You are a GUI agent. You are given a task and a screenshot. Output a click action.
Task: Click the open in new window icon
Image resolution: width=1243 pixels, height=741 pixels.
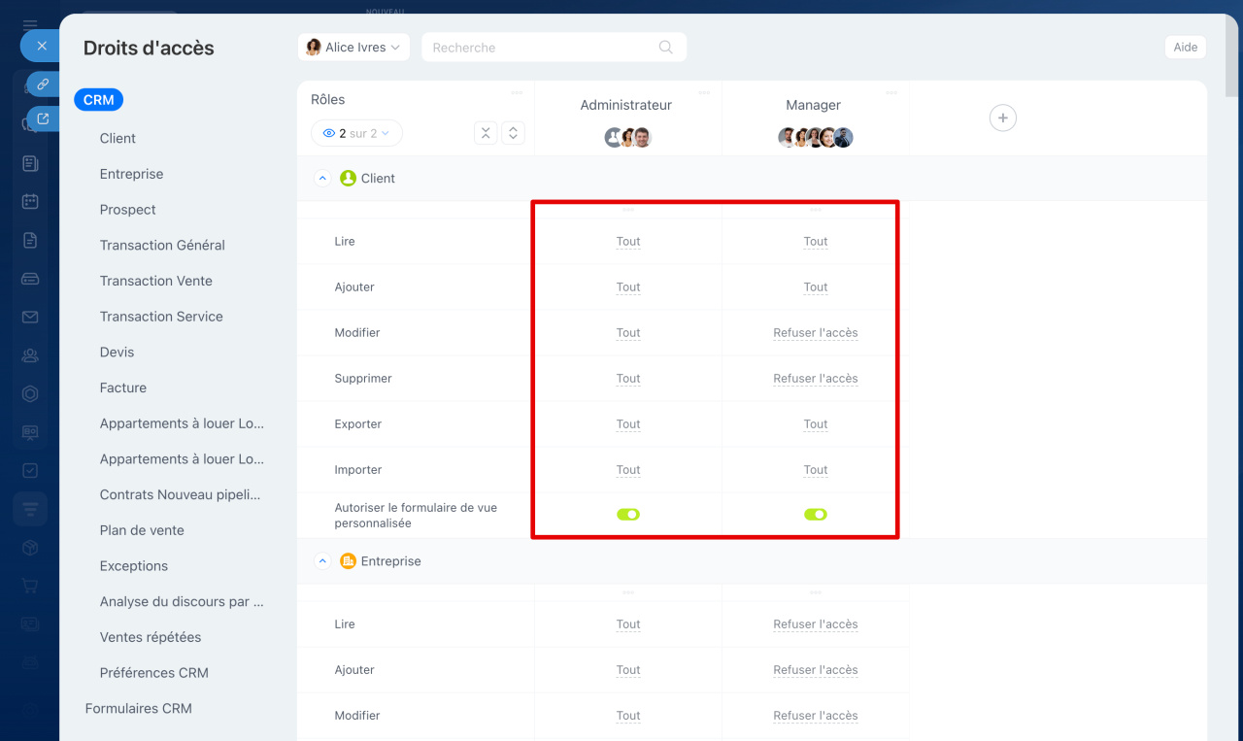pyautogui.click(x=42, y=118)
